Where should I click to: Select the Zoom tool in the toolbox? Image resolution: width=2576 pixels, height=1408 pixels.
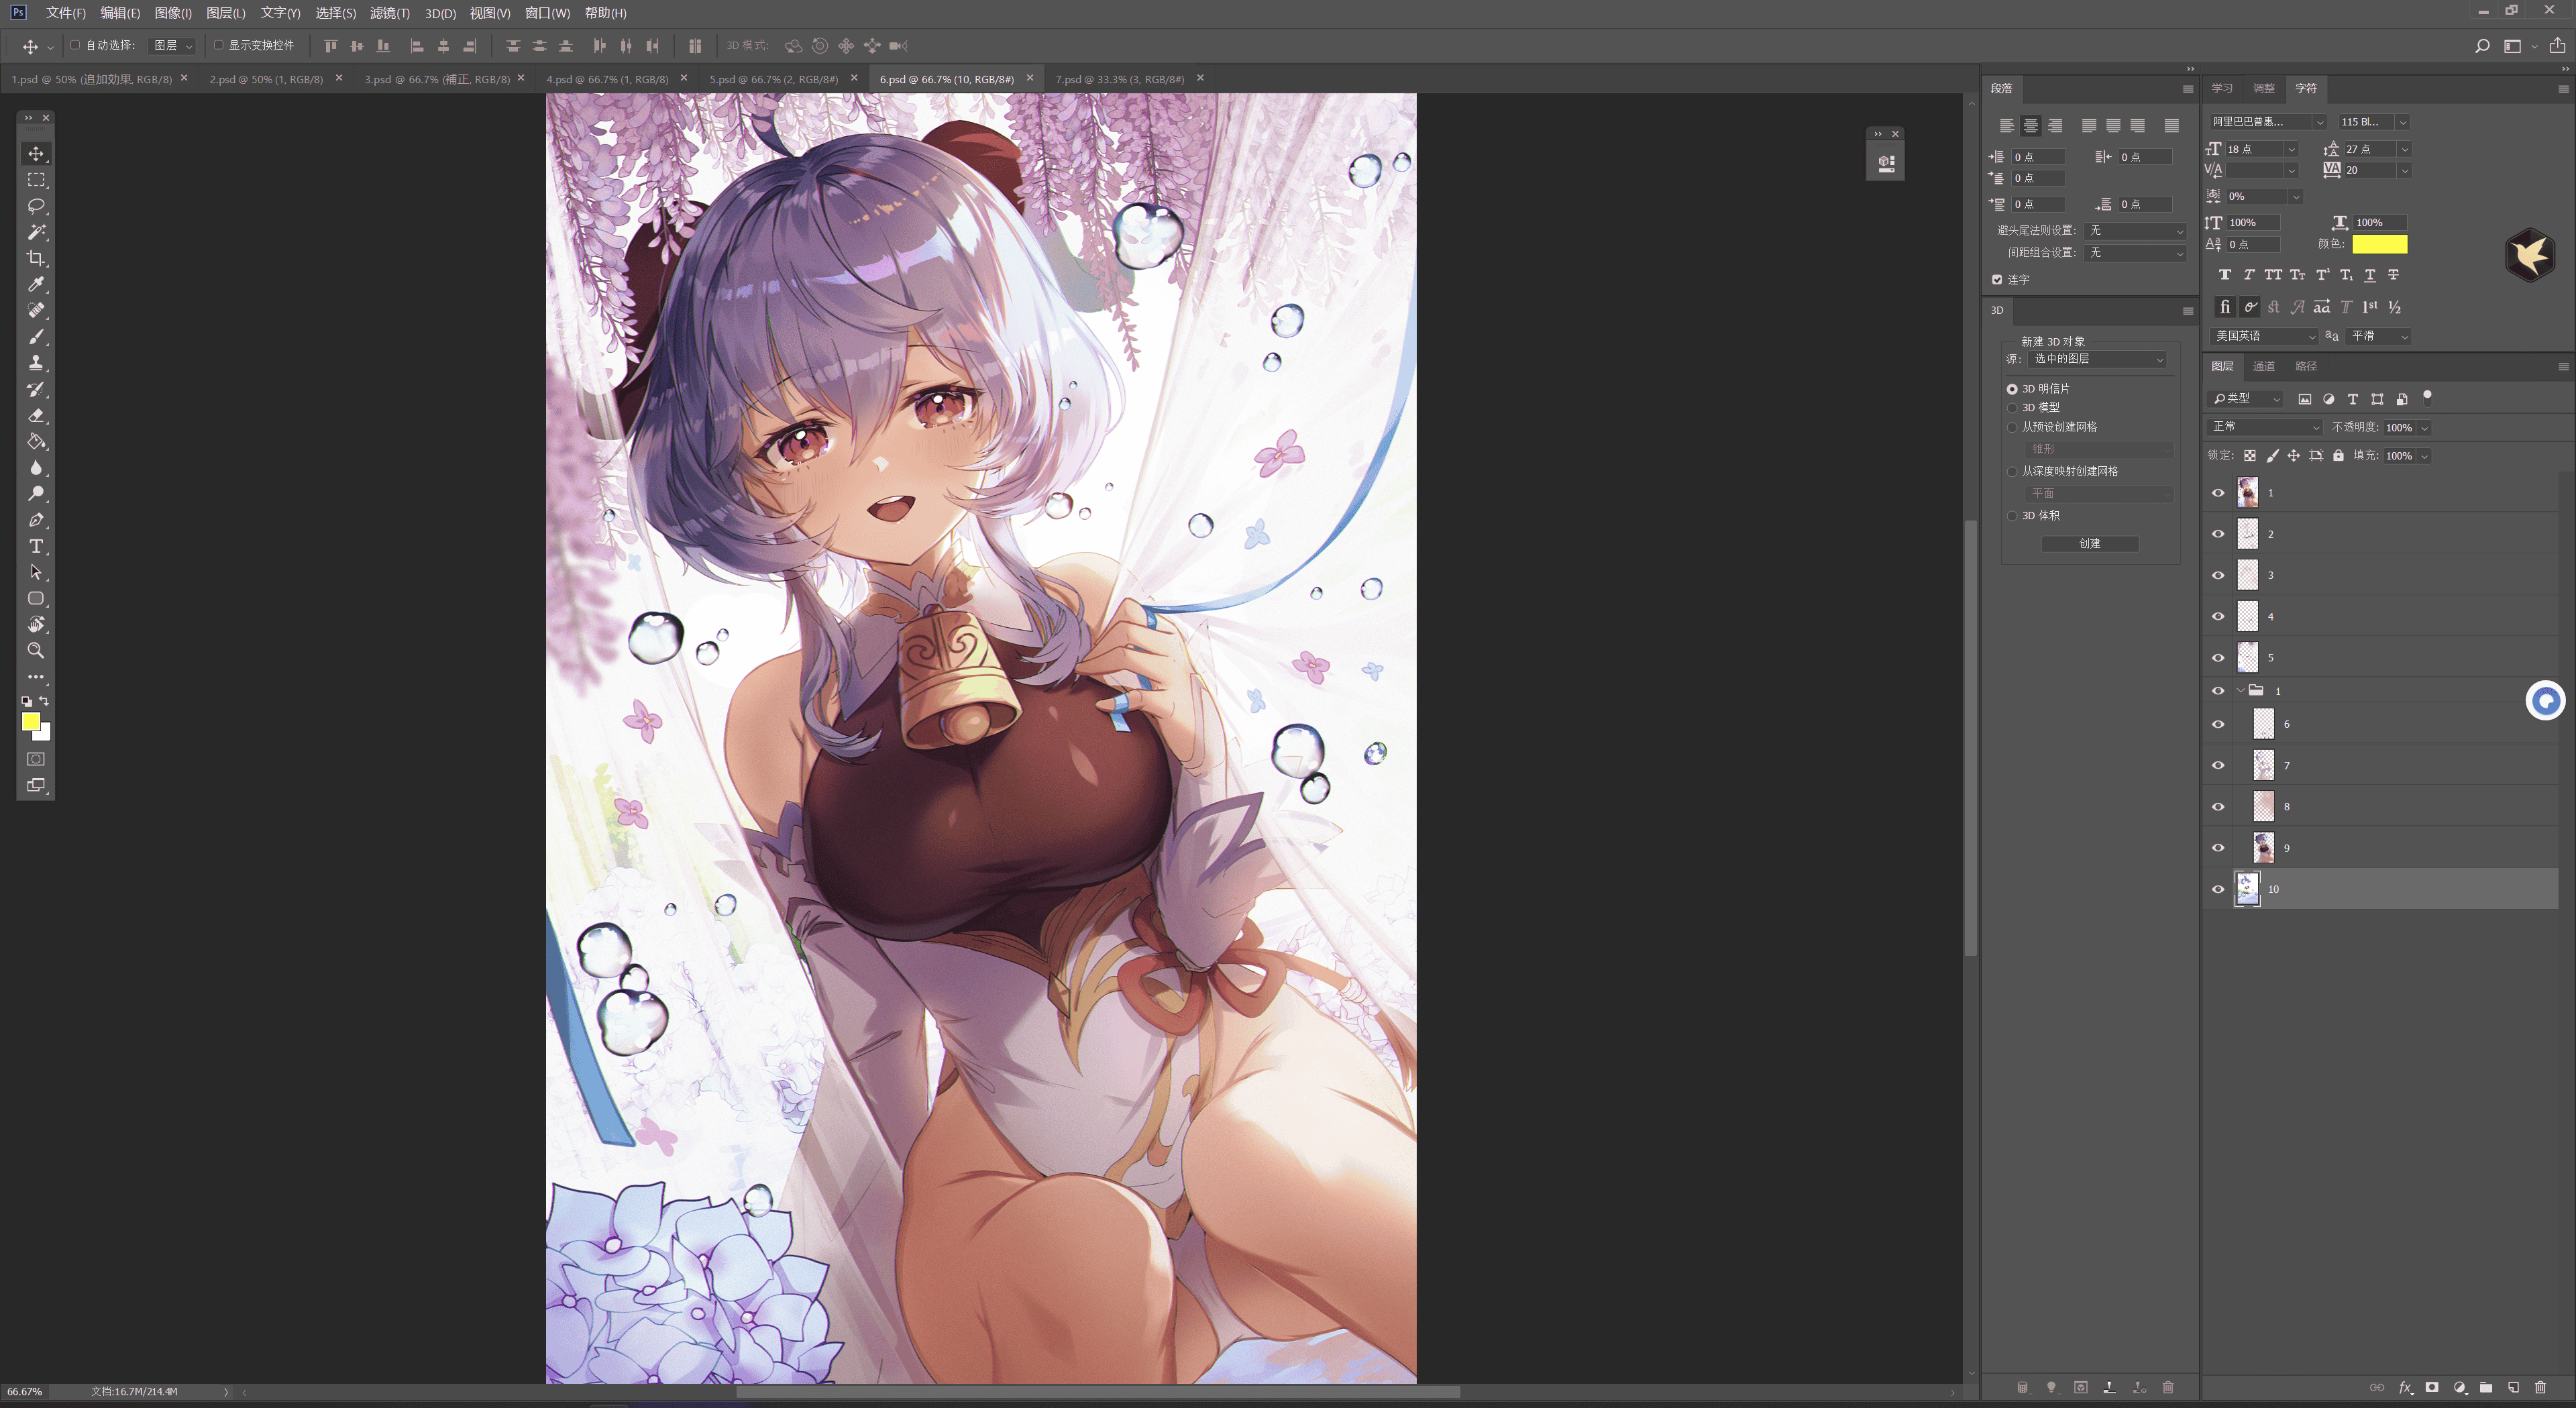coord(36,651)
